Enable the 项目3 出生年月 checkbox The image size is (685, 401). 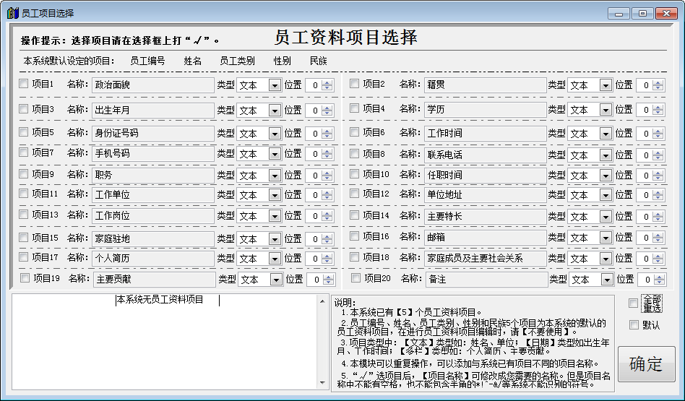[x=24, y=109]
